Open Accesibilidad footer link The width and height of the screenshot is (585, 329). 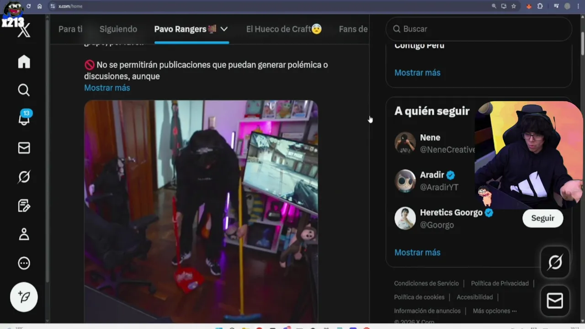[474, 297]
